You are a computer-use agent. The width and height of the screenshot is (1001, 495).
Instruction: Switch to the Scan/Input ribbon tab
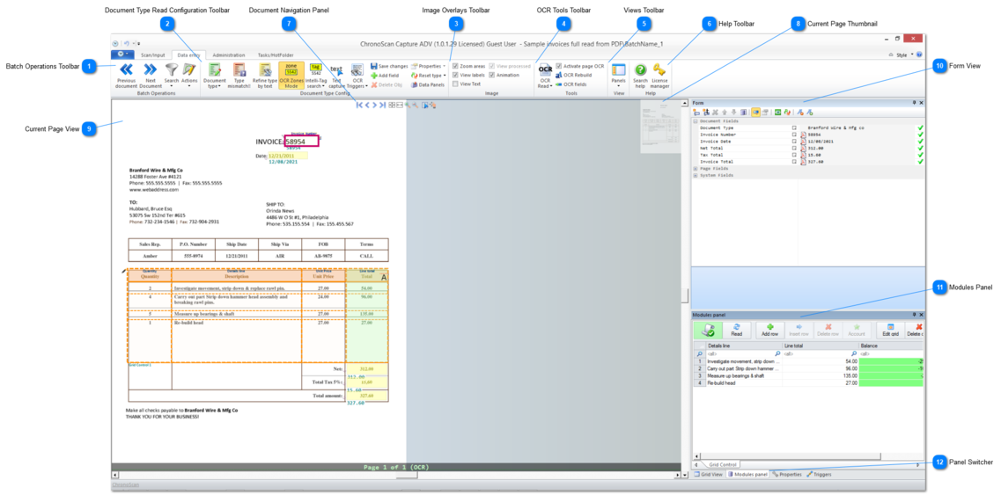click(152, 55)
